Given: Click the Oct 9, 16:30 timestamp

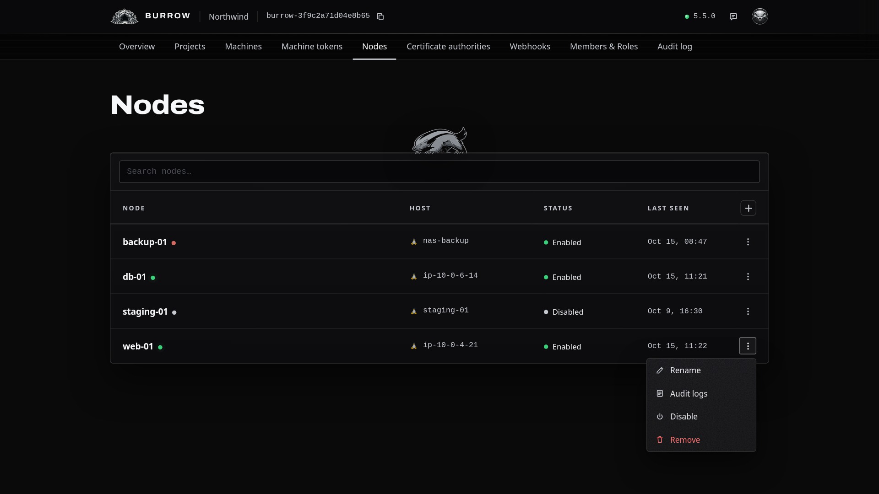Looking at the screenshot, I should pyautogui.click(x=675, y=311).
